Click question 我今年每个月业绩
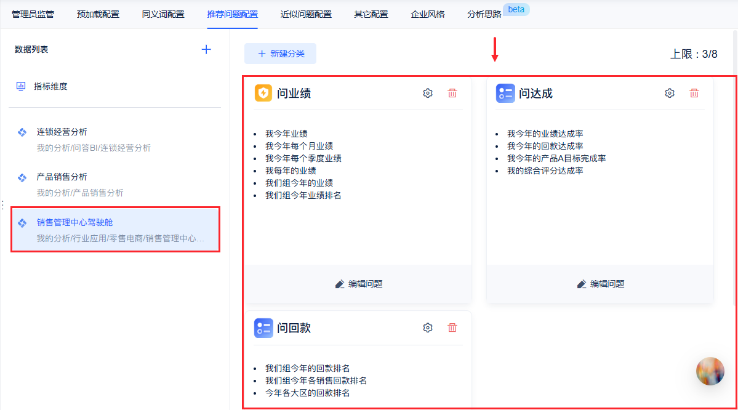The width and height of the screenshot is (738, 410). (299, 146)
